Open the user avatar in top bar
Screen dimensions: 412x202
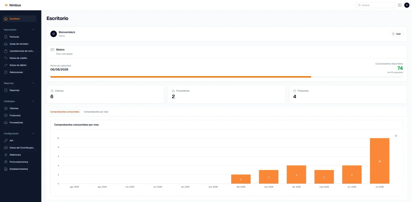pos(407,5)
